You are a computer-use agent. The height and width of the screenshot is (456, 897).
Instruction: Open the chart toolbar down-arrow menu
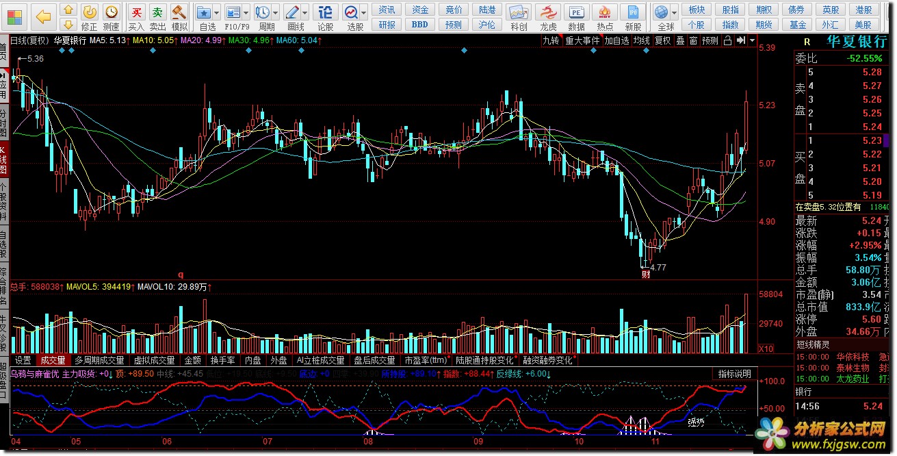[x=753, y=40]
